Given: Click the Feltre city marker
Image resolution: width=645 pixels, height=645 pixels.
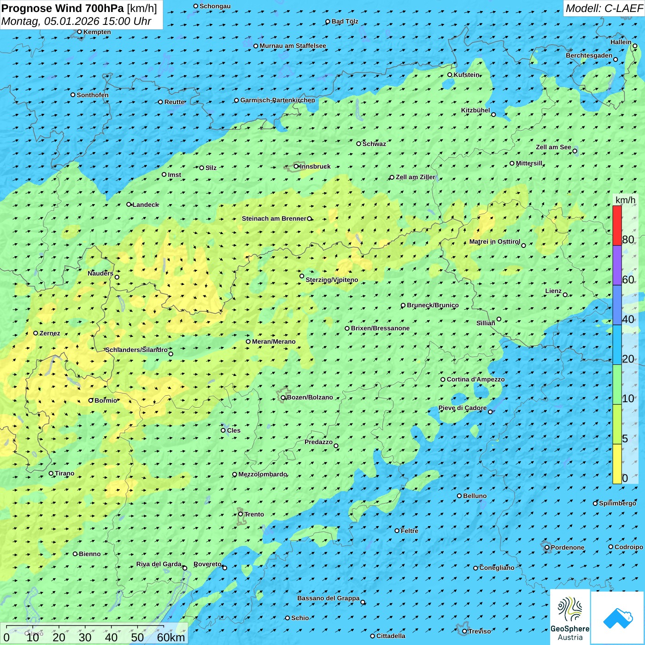Looking at the screenshot, I should pos(397,531).
